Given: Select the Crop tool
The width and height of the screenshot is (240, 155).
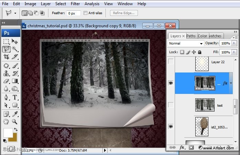Looking at the screenshot, I should pos(6,57).
